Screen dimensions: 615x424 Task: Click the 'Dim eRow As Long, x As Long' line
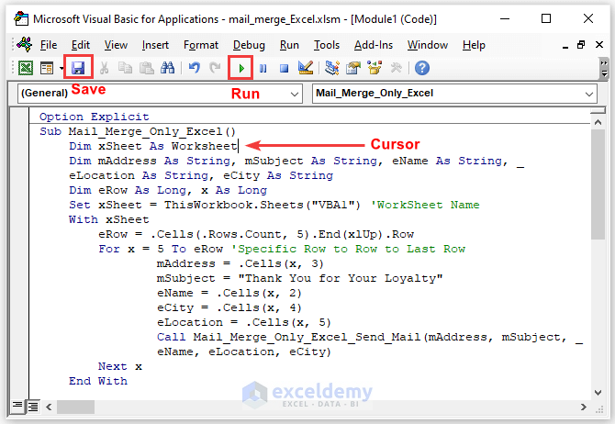(x=168, y=190)
